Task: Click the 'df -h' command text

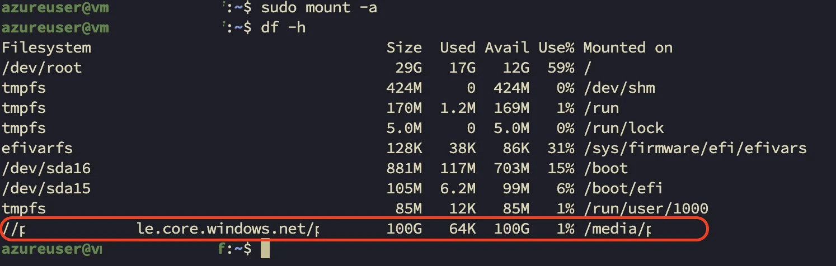Action: 283,27
